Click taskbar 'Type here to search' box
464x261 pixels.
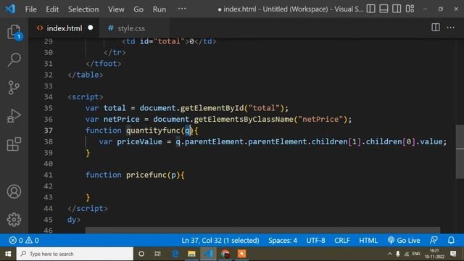tap(75, 254)
